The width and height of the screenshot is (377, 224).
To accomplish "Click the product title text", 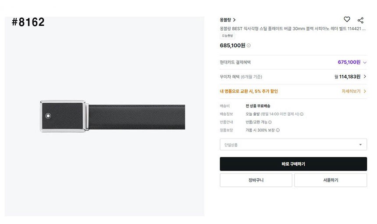I will 292,28.
